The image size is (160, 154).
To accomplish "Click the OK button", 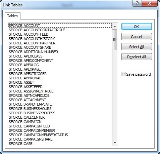I will tap(137, 27).
